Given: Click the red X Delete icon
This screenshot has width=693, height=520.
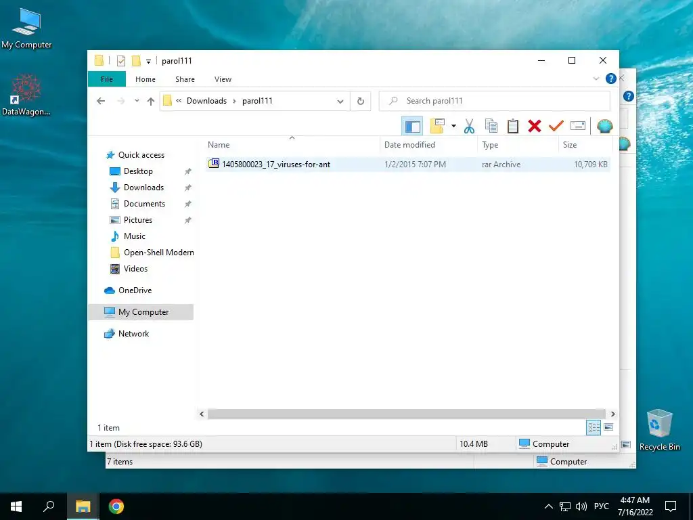Looking at the screenshot, I should tap(535, 127).
